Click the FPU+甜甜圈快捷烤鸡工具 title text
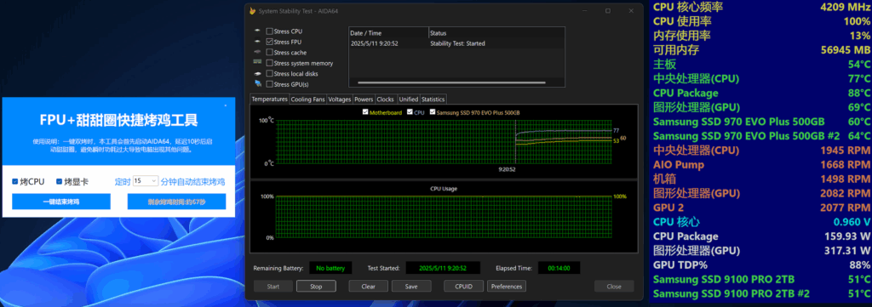Image resolution: width=872 pixels, height=307 pixels. 118,121
